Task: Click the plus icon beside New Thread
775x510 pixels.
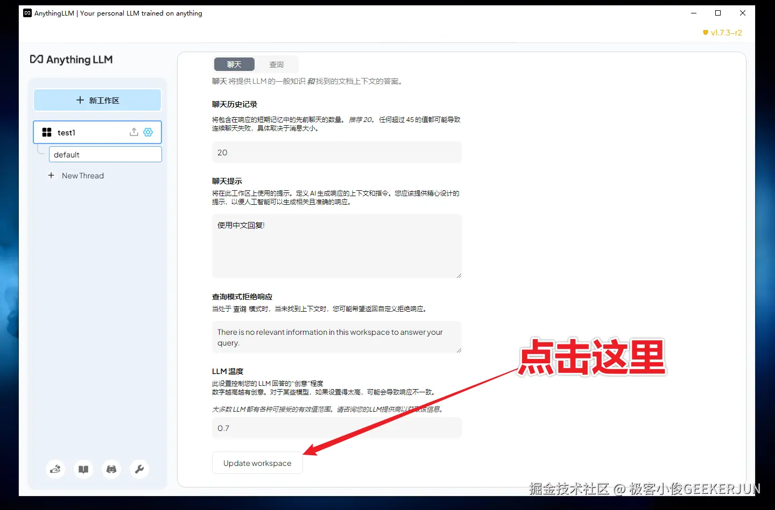Action: point(51,175)
